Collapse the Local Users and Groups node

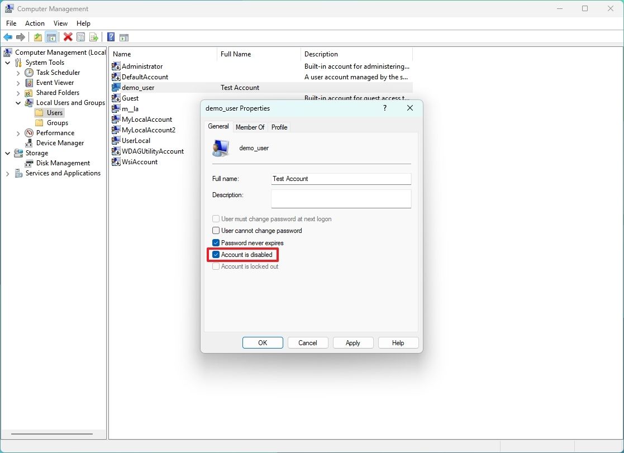17,102
